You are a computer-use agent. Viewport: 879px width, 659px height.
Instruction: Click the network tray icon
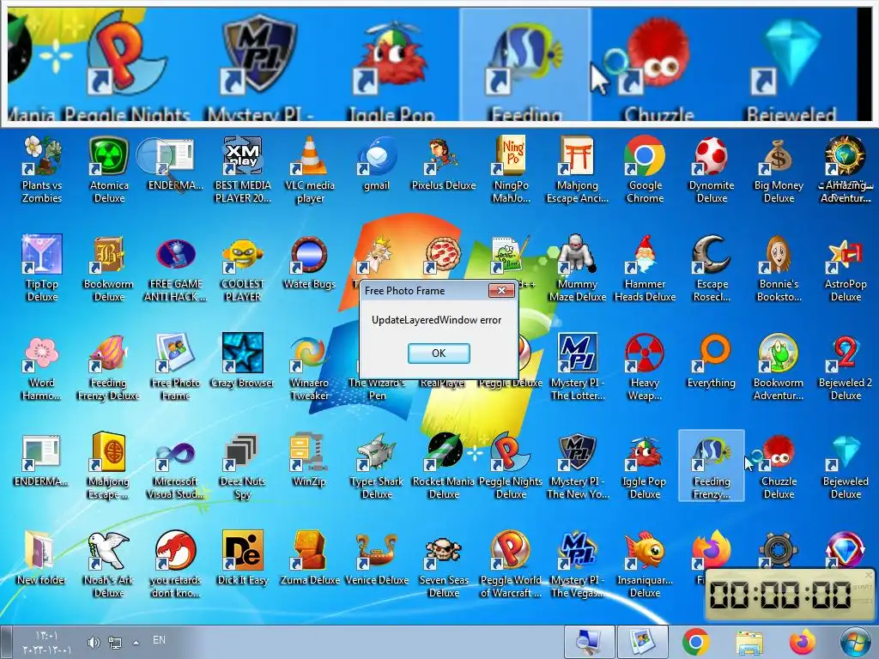click(115, 643)
